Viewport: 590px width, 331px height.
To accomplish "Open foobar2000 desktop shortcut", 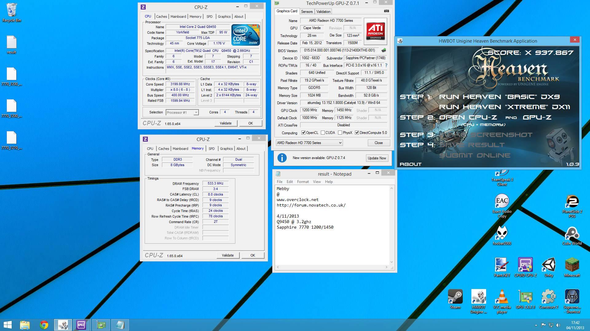I will (x=502, y=235).
